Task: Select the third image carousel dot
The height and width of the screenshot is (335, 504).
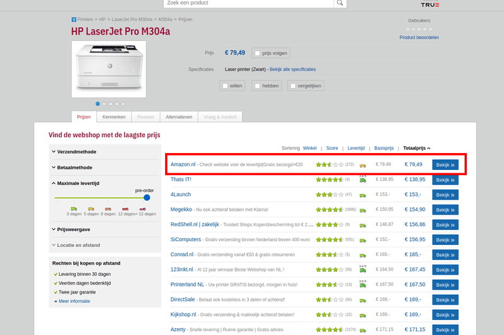Action: [x=111, y=104]
